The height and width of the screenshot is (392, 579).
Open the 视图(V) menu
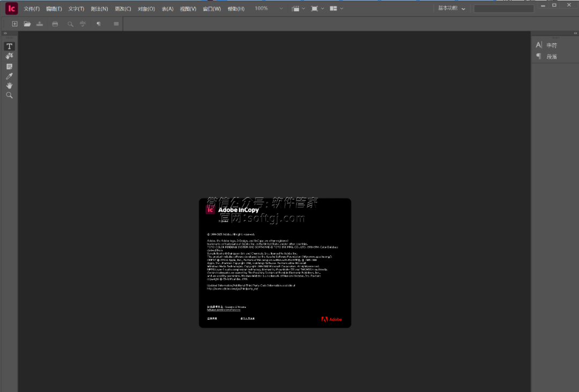[188, 9]
